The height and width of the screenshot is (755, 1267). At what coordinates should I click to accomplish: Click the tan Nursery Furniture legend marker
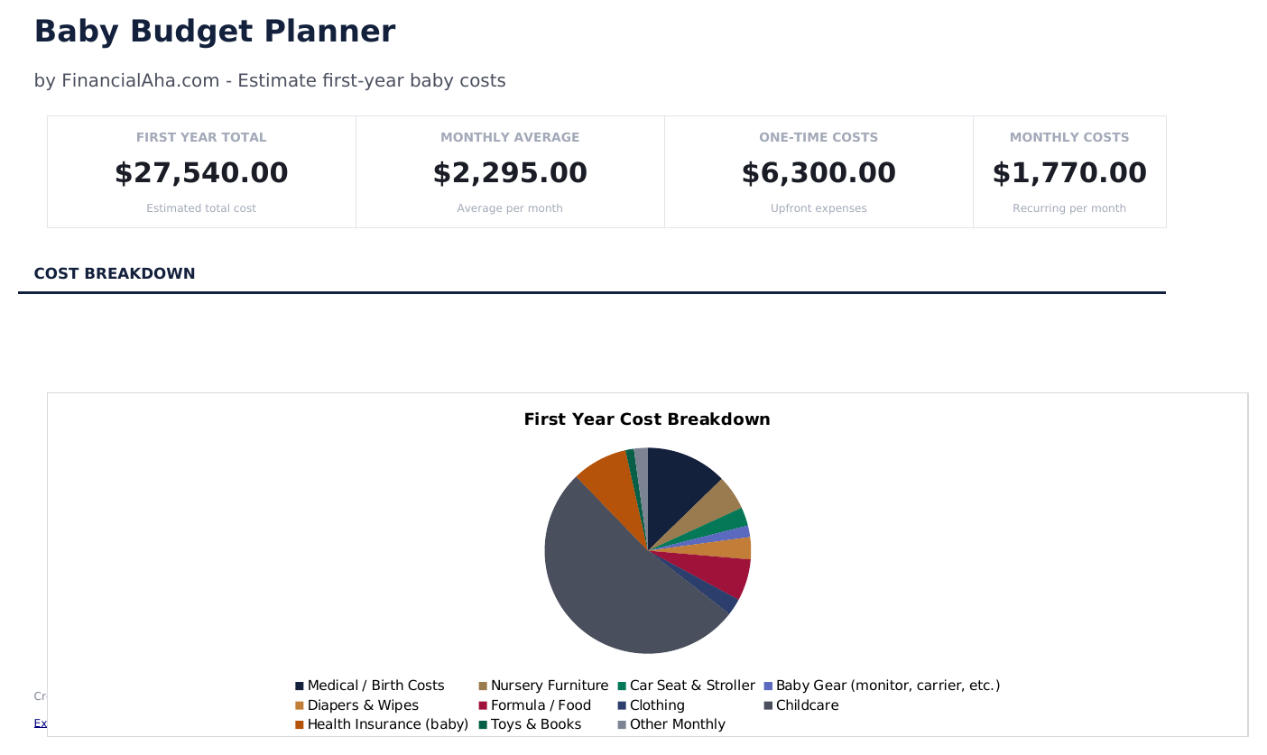(x=483, y=685)
